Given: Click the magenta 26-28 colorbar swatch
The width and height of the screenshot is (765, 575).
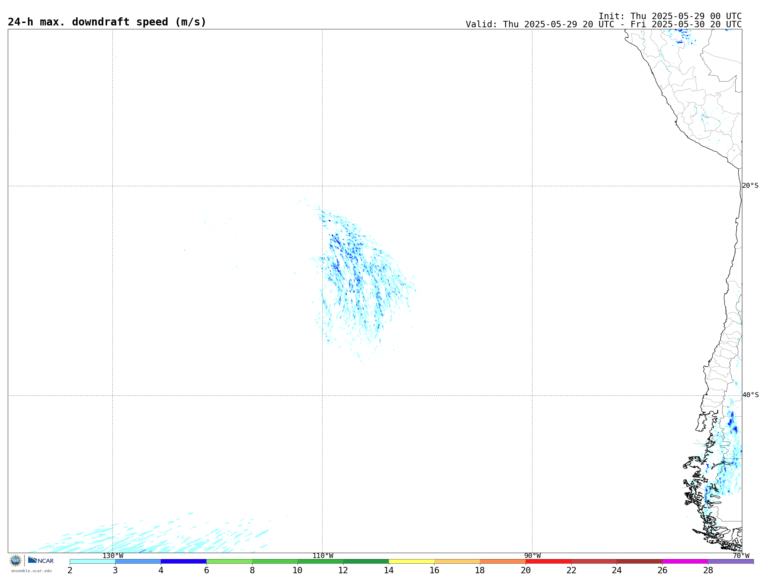Looking at the screenshot, I should coord(685,562).
